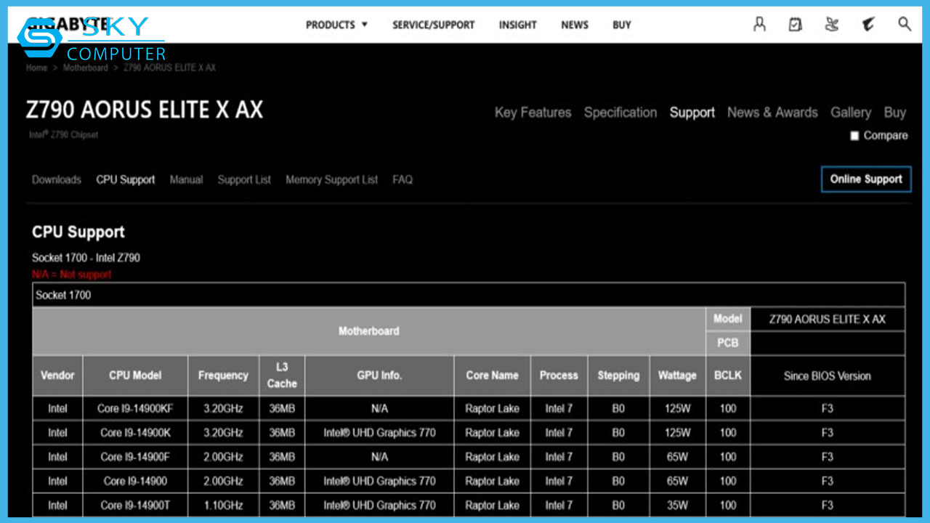
Task: Select the Core I9-14900KF cell
Action: 135,408
